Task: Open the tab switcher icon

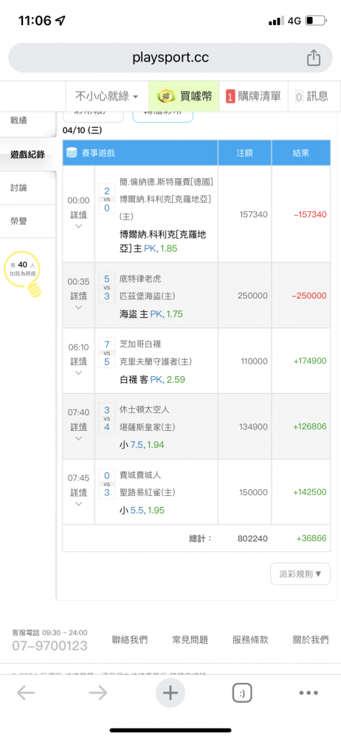Action: point(242,693)
